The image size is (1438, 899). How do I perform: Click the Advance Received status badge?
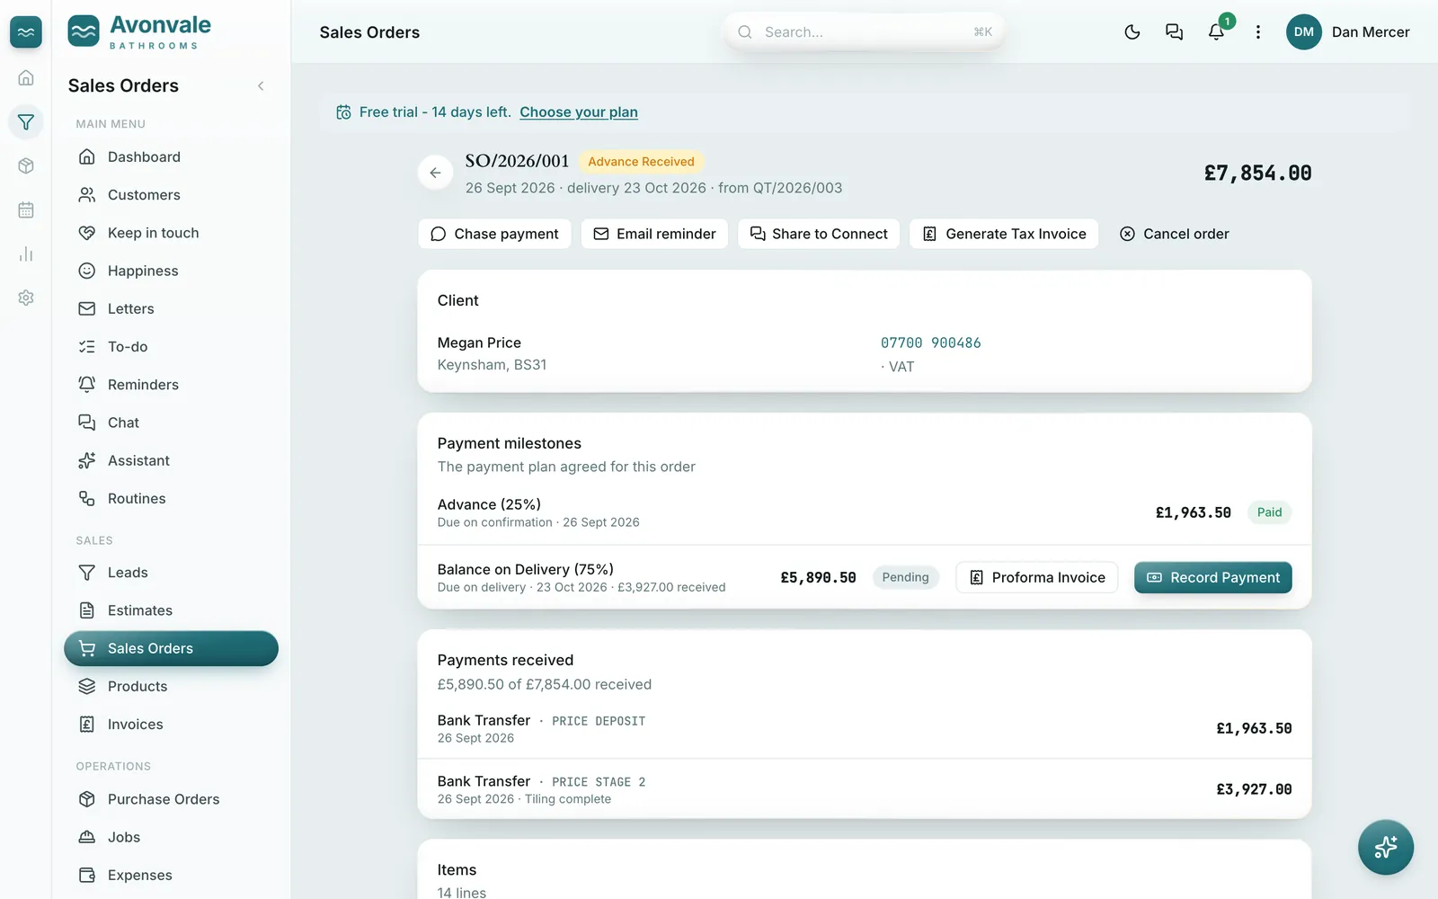pyautogui.click(x=641, y=162)
